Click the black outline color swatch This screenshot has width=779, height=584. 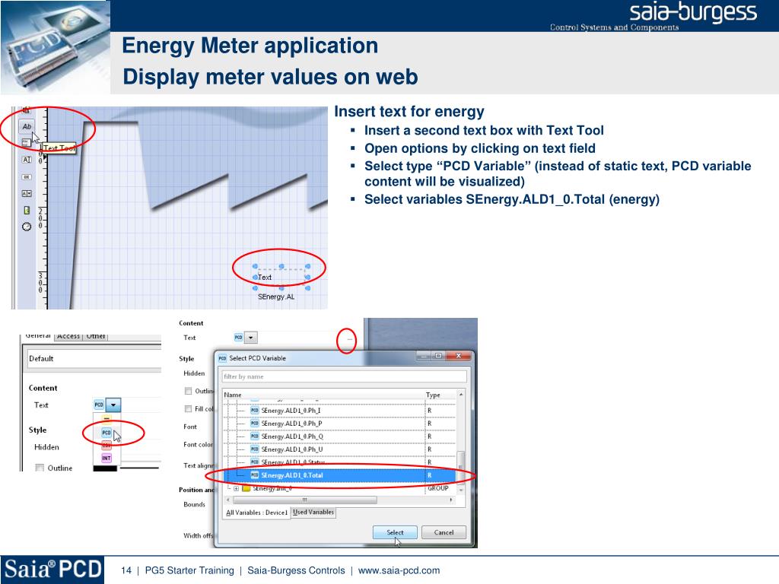[x=105, y=468]
